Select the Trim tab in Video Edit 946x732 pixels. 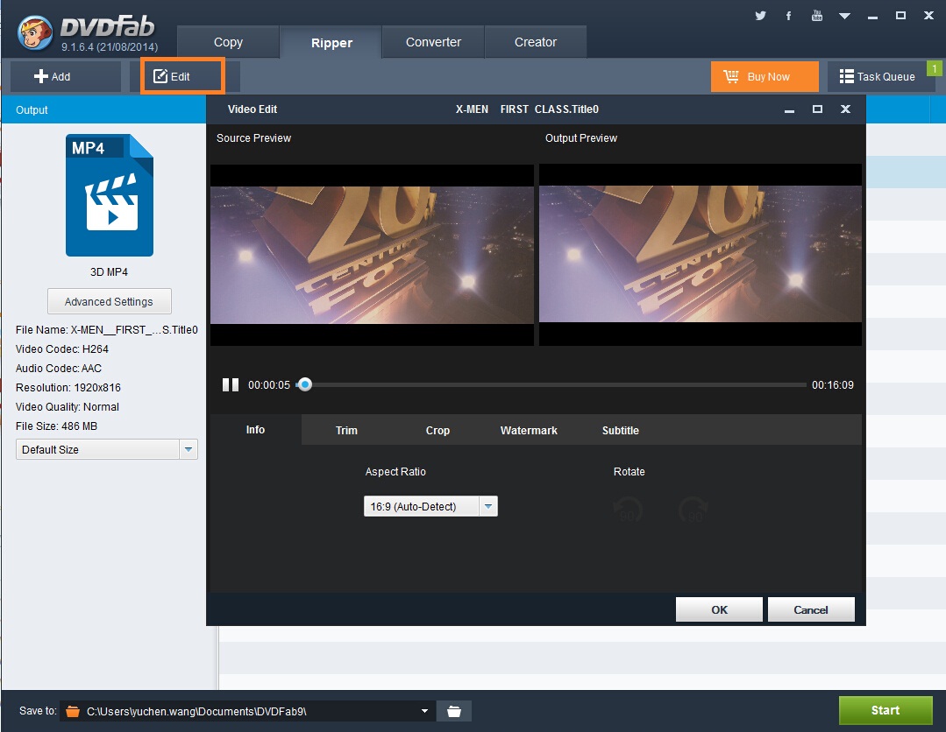pos(346,430)
